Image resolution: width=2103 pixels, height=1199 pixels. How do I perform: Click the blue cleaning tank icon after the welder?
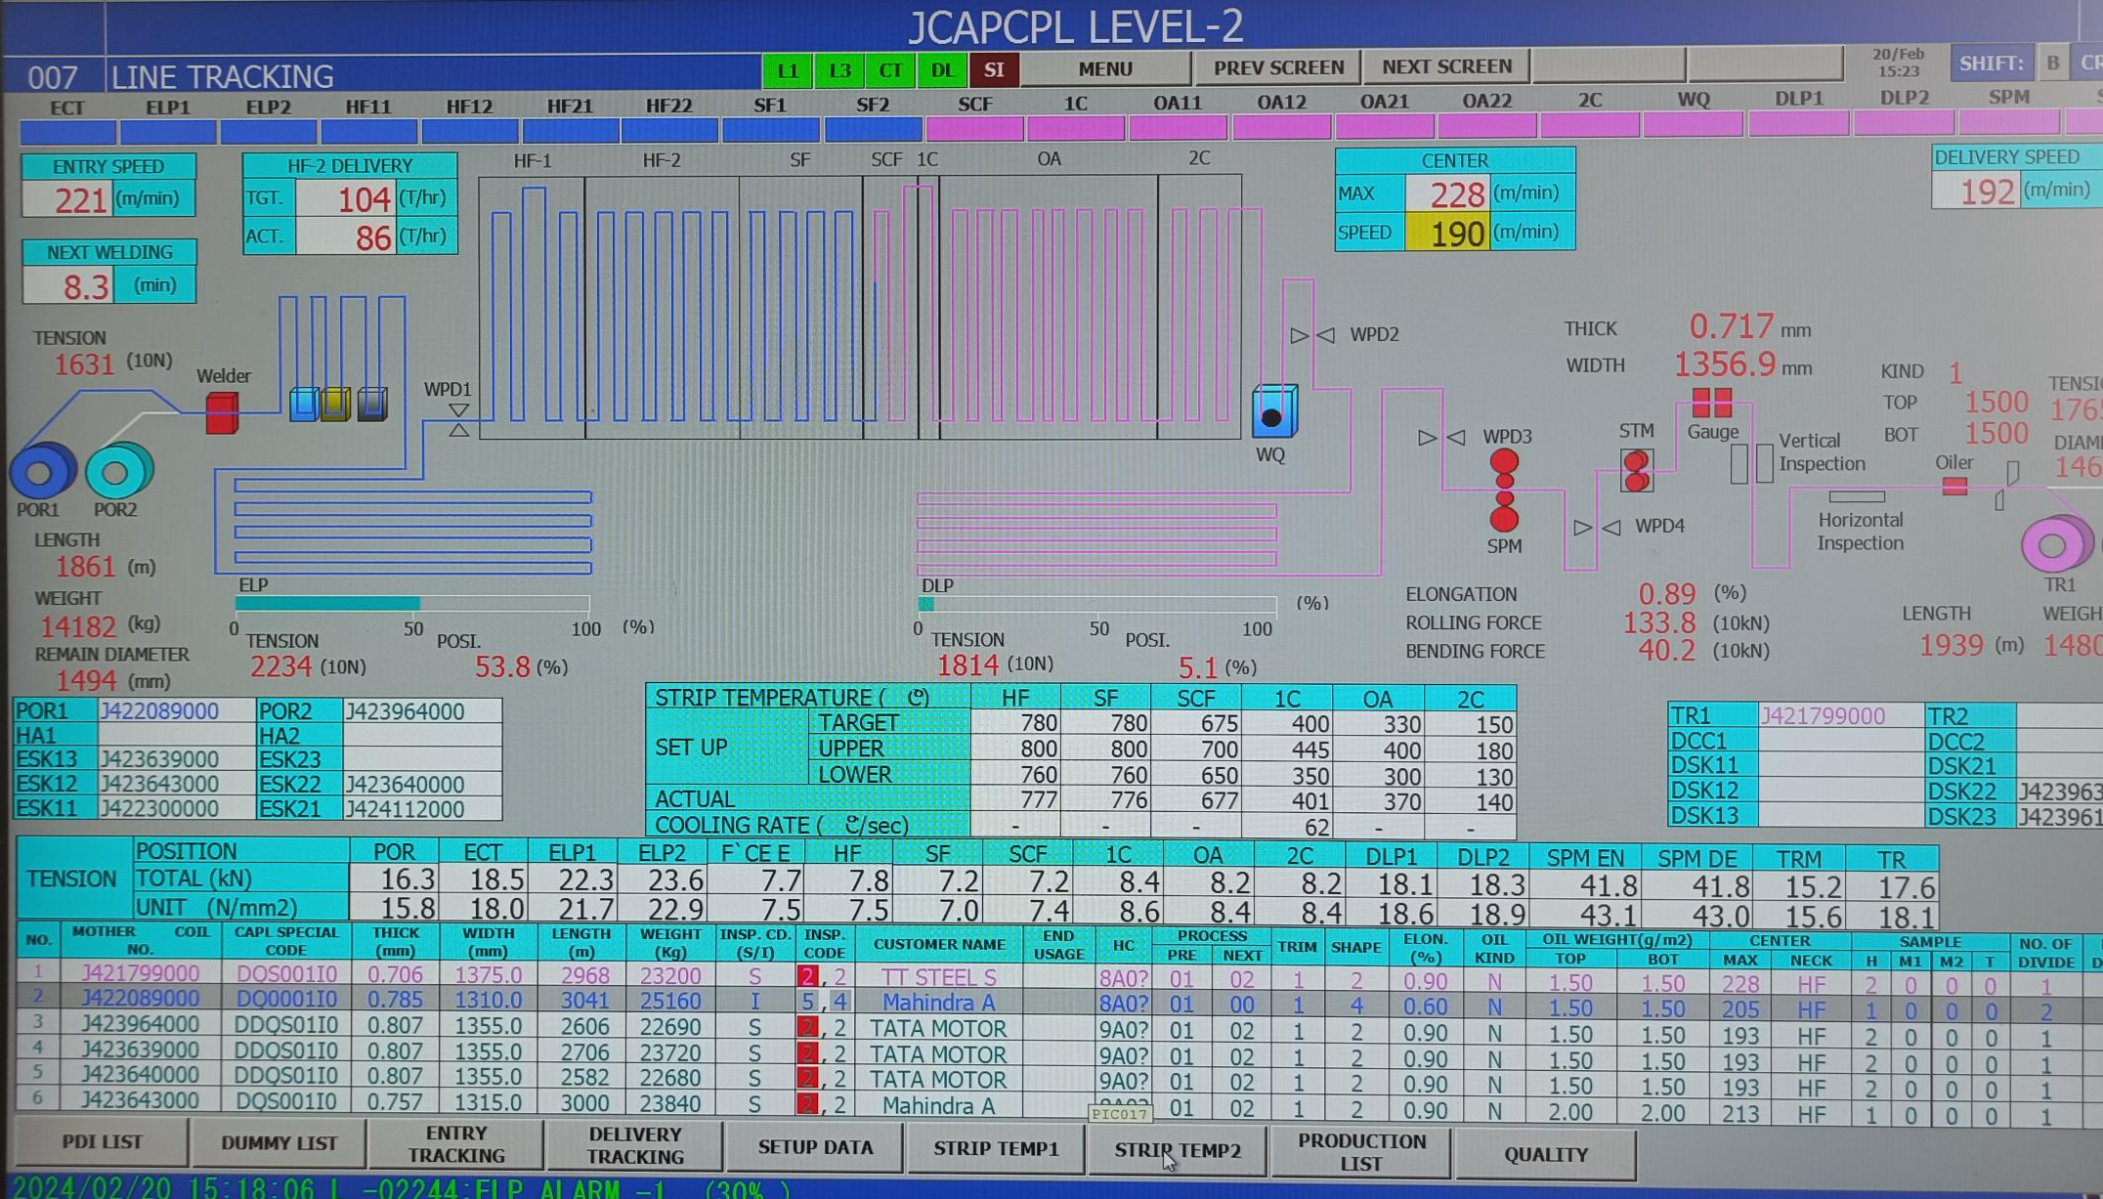pos(304,404)
